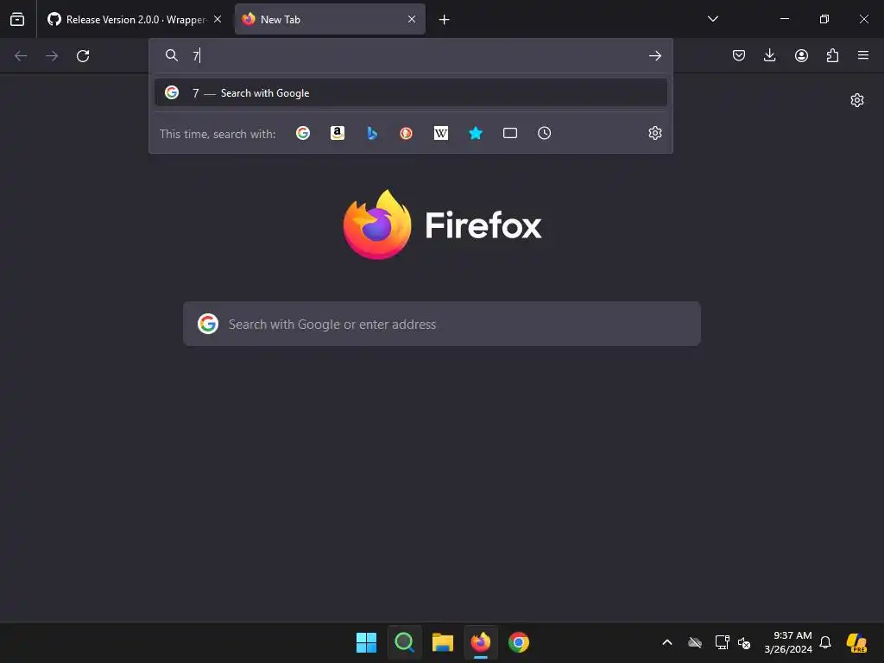
Task: Search this time with Google
Action: coord(303,133)
